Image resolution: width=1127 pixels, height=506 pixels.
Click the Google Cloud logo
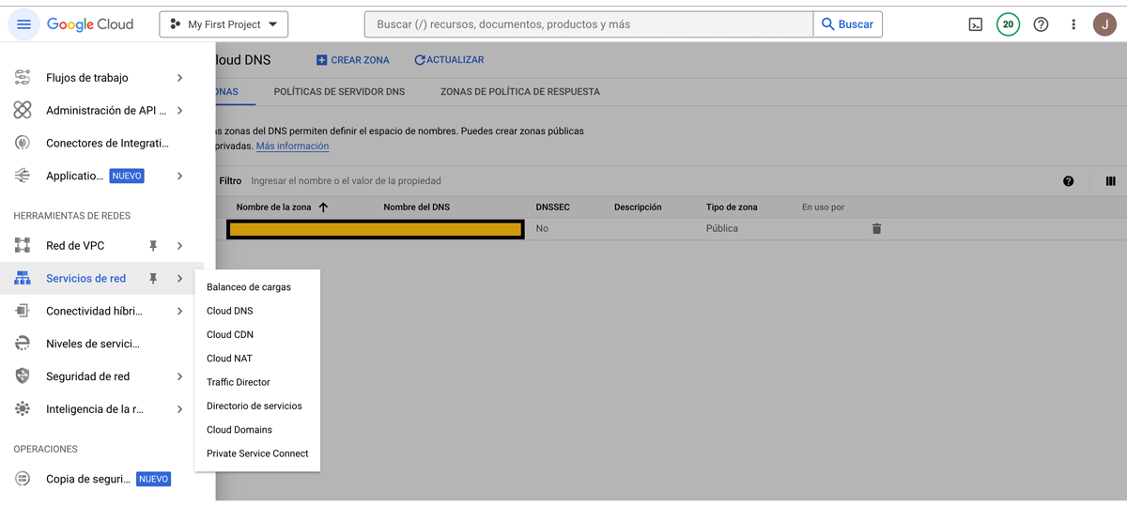click(90, 24)
